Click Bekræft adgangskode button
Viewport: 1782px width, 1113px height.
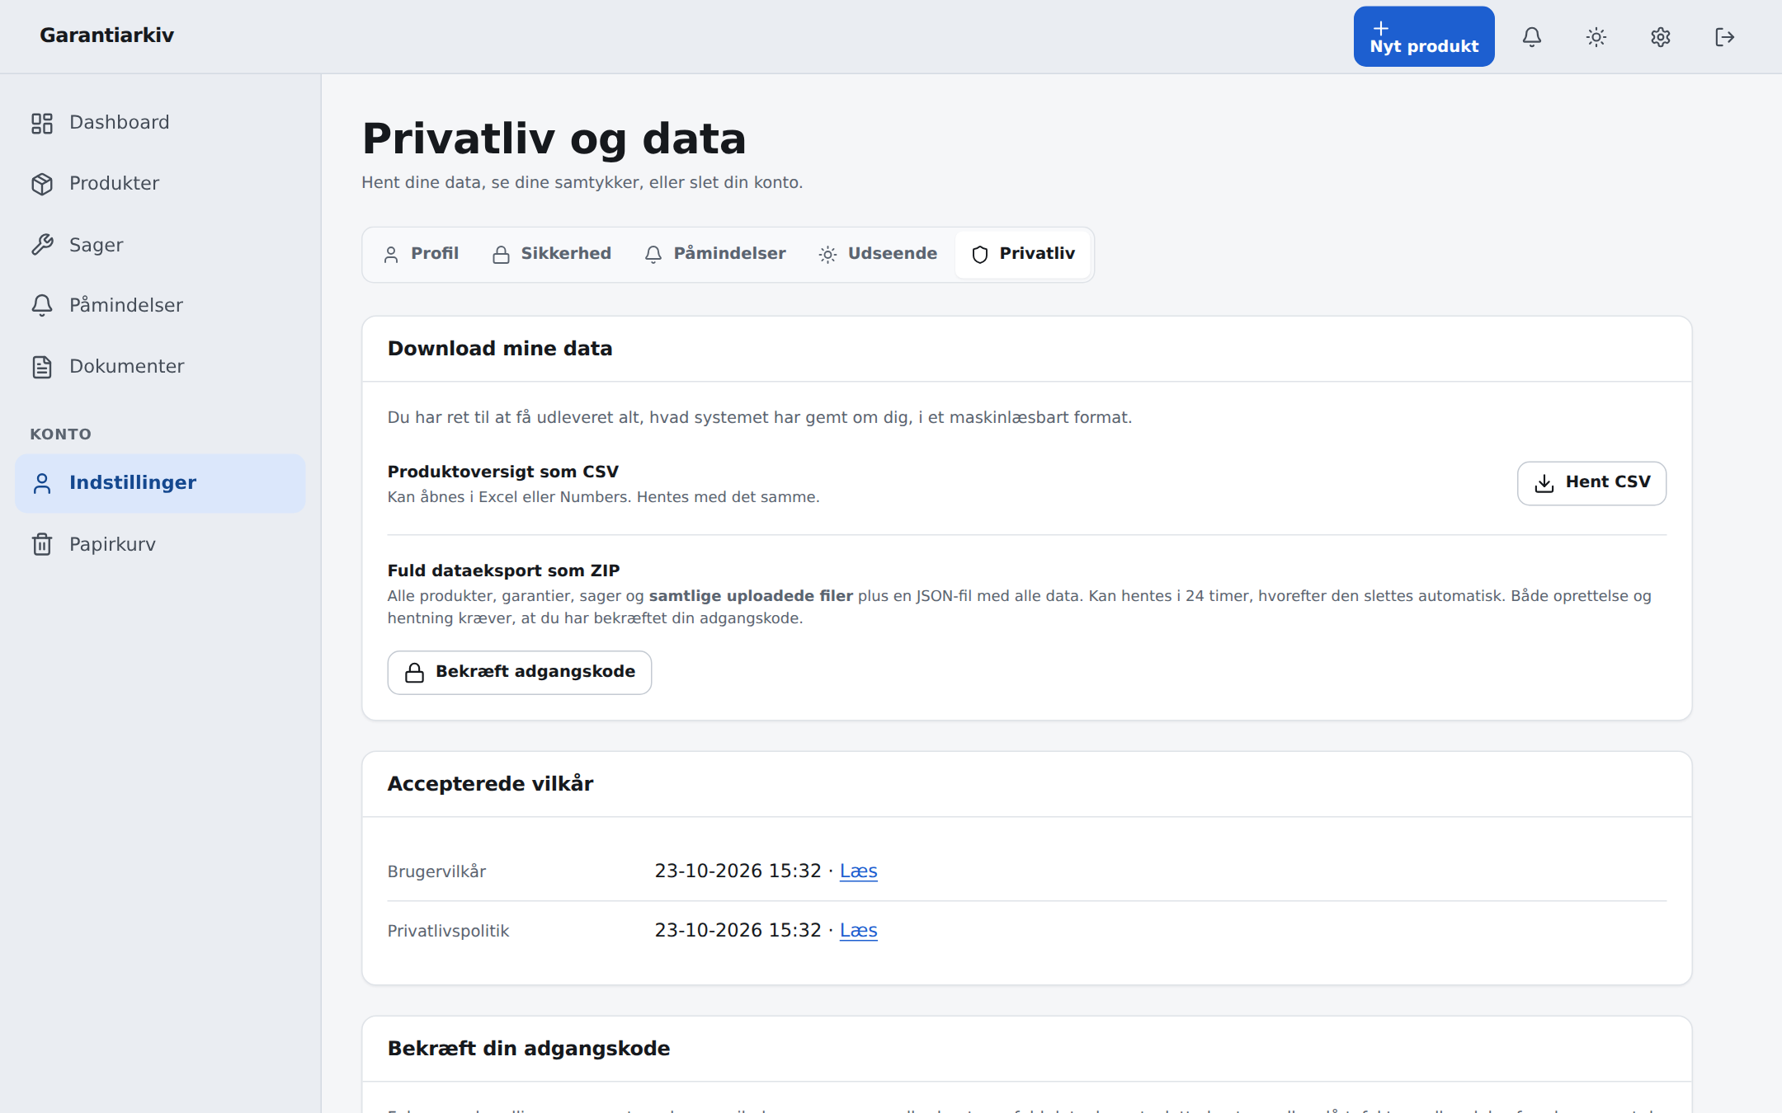pos(520,673)
